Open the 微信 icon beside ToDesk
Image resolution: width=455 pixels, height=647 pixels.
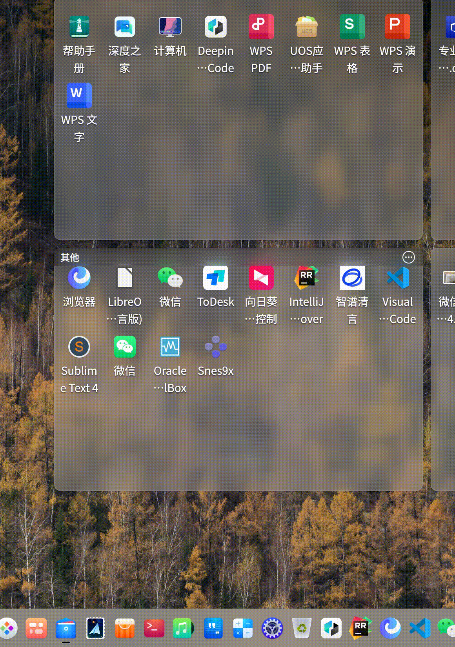[170, 278]
